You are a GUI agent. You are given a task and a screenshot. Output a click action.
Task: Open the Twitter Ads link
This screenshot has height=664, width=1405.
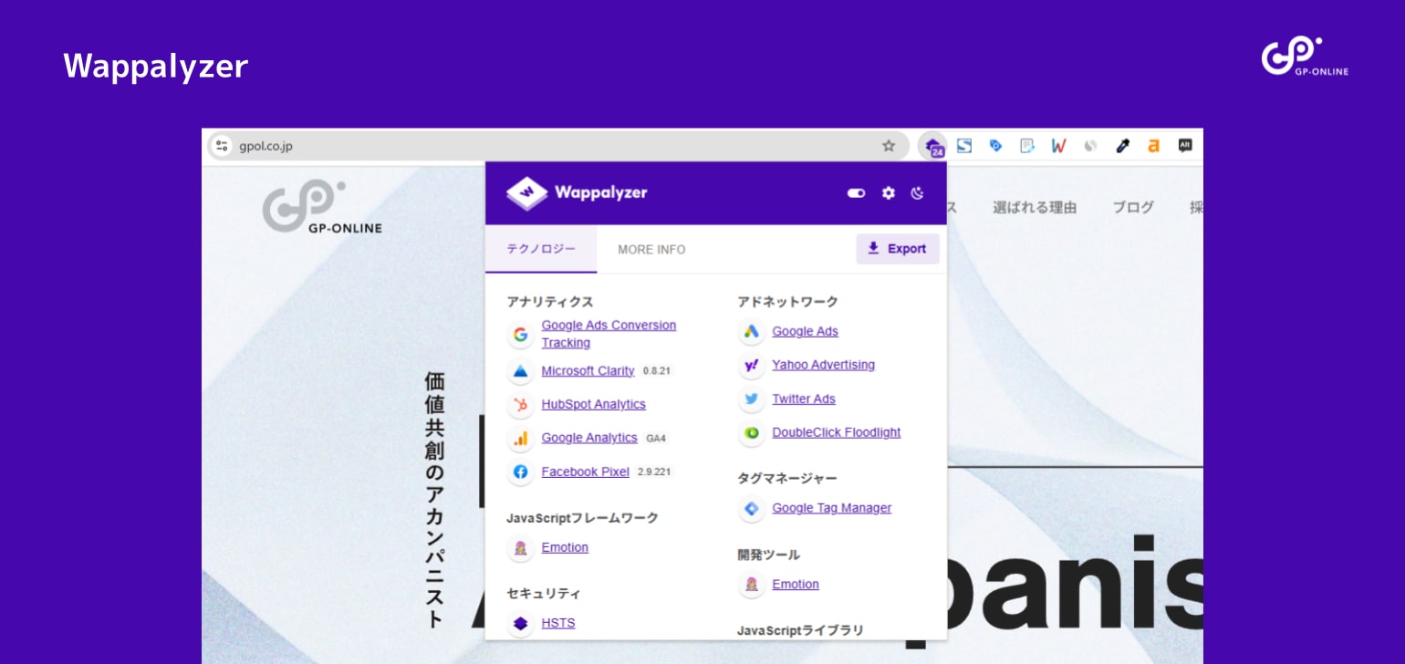803,399
